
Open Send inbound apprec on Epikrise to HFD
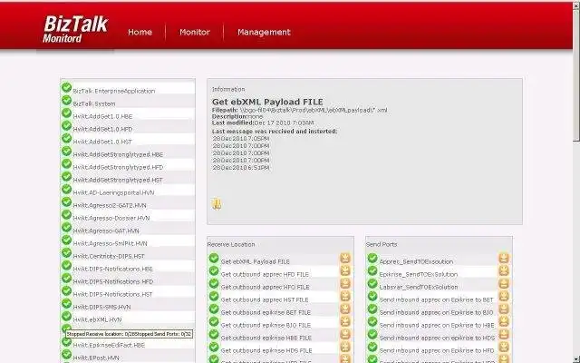pyautogui.click(x=437, y=350)
